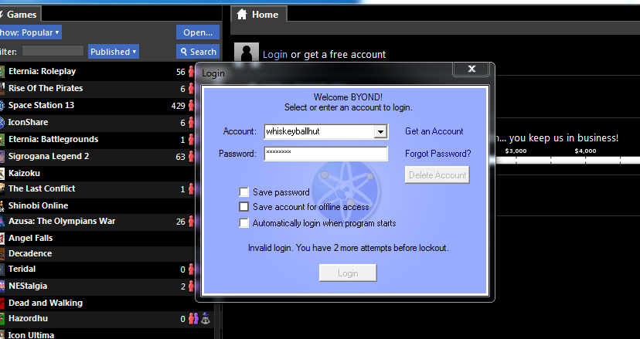Click the Rise Of The Pirates game icon
Screen dimensions: 640x339
[2, 89]
